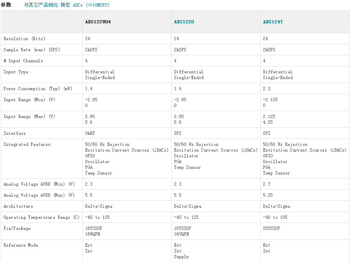The height and width of the screenshot is (261, 350).
Task: Select the Resolution (Bits) row label
Action: [24, 39]
